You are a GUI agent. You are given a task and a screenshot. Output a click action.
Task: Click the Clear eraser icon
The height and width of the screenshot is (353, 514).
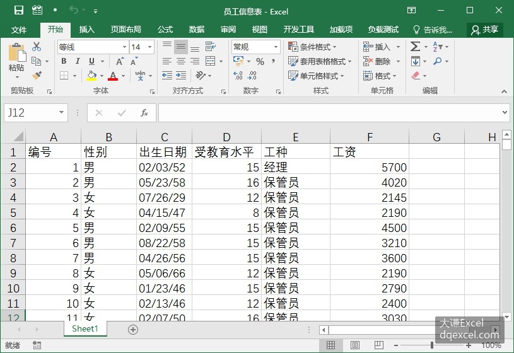click(416, 76)
